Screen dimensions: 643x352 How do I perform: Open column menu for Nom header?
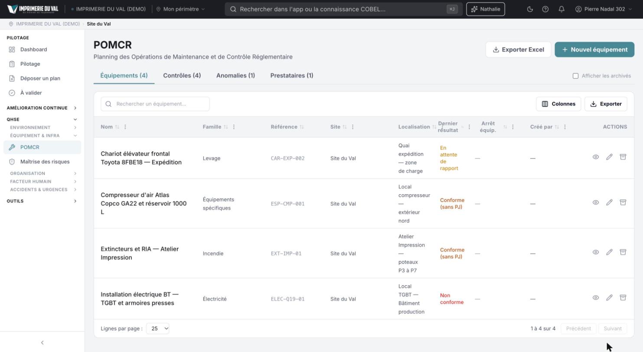(125, 127)
